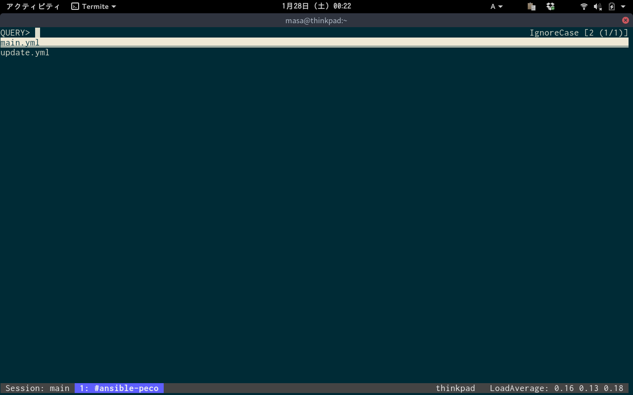Select main.yml in the peco list
633x395 pixels.
pyautogui.click(x=315, y=42)
